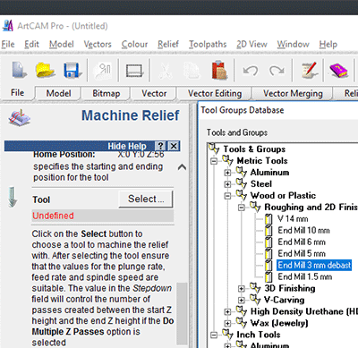Click the Paste clipboard icon
The width and height of the screenshot is (358, 348).
(x=219, y=70)
